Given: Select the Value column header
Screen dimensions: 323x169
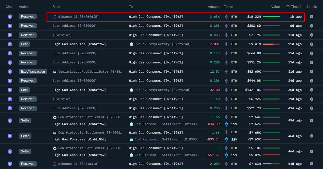Looking at the screenshot, I should (x=275, y=7).
